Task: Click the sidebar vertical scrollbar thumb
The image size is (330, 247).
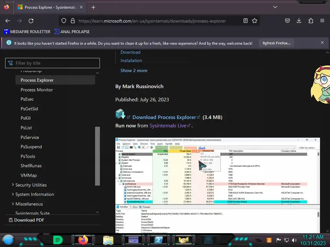Action: [97, 156]
